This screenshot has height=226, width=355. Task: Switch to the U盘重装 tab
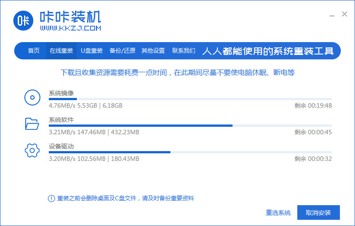point(92,51)
